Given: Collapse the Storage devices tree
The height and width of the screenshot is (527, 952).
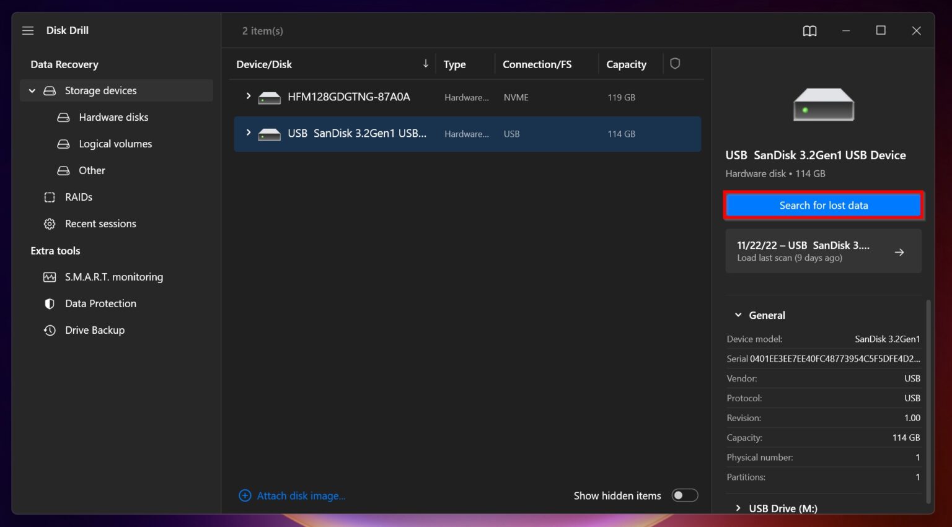Looking at the screenshot, I should 32,90.
